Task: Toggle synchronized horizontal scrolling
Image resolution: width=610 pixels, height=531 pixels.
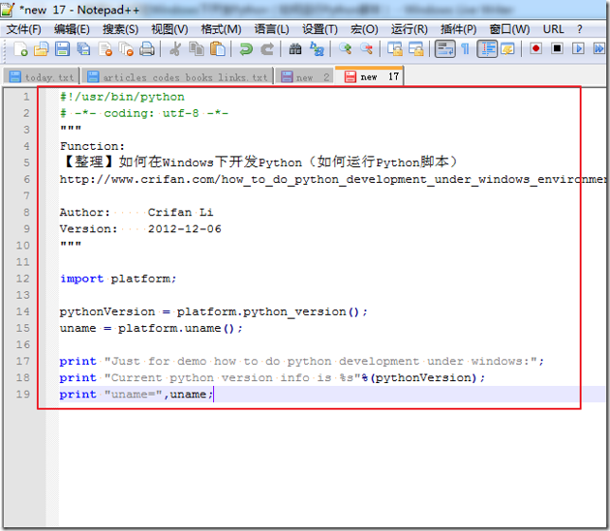Action: click(416, 49)
